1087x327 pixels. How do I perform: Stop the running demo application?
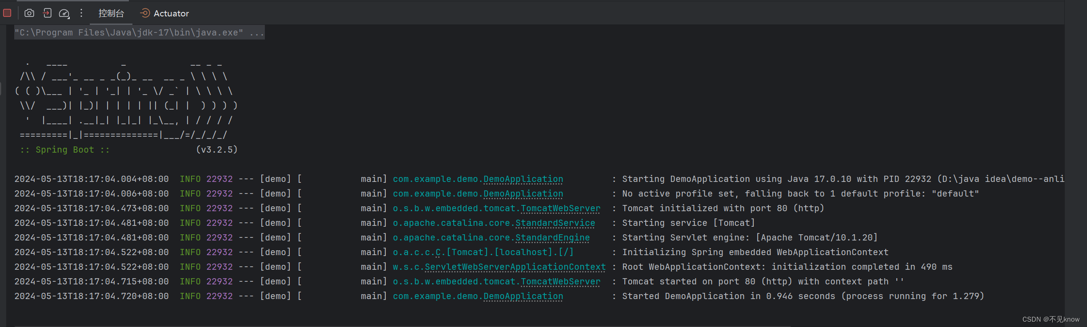click(x=7, y=13)
